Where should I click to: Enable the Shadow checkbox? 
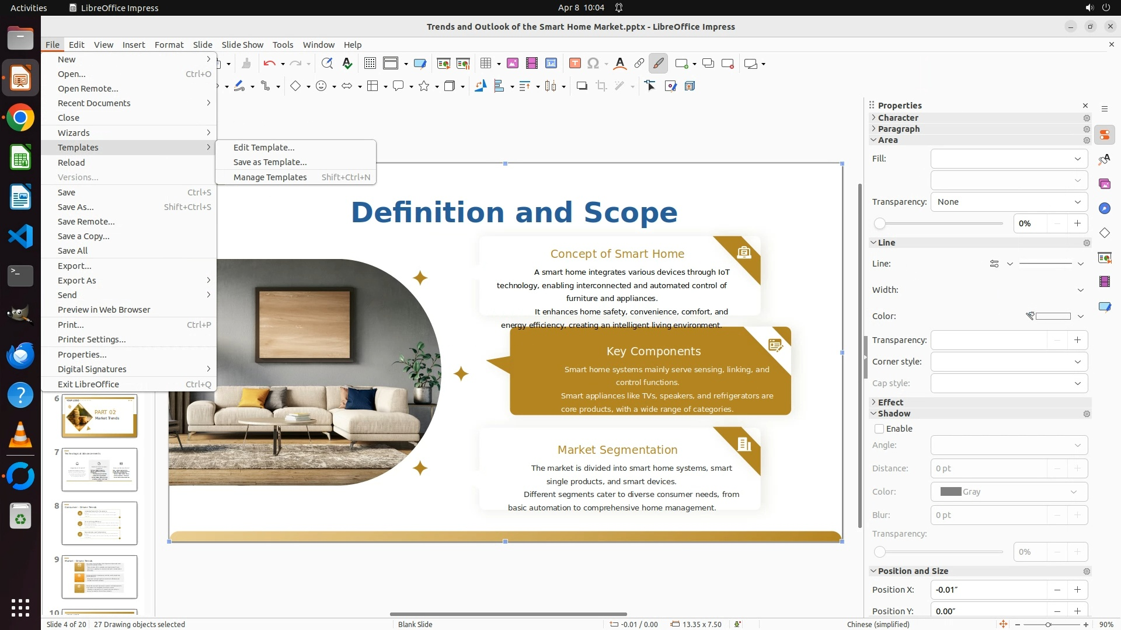pos(879,429)
